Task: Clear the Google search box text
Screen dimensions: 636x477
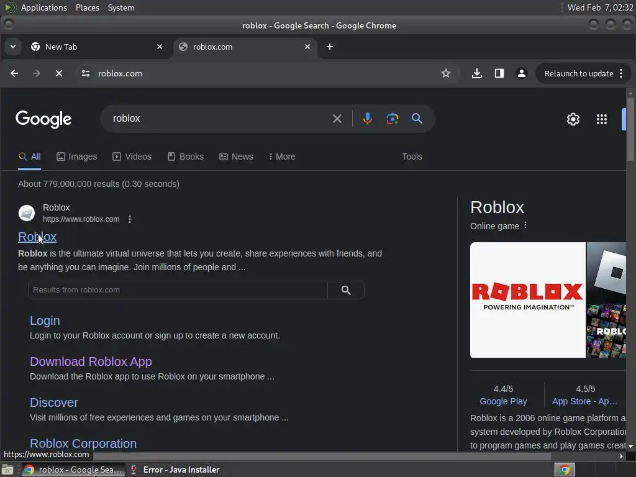Action: coord(337,119)
